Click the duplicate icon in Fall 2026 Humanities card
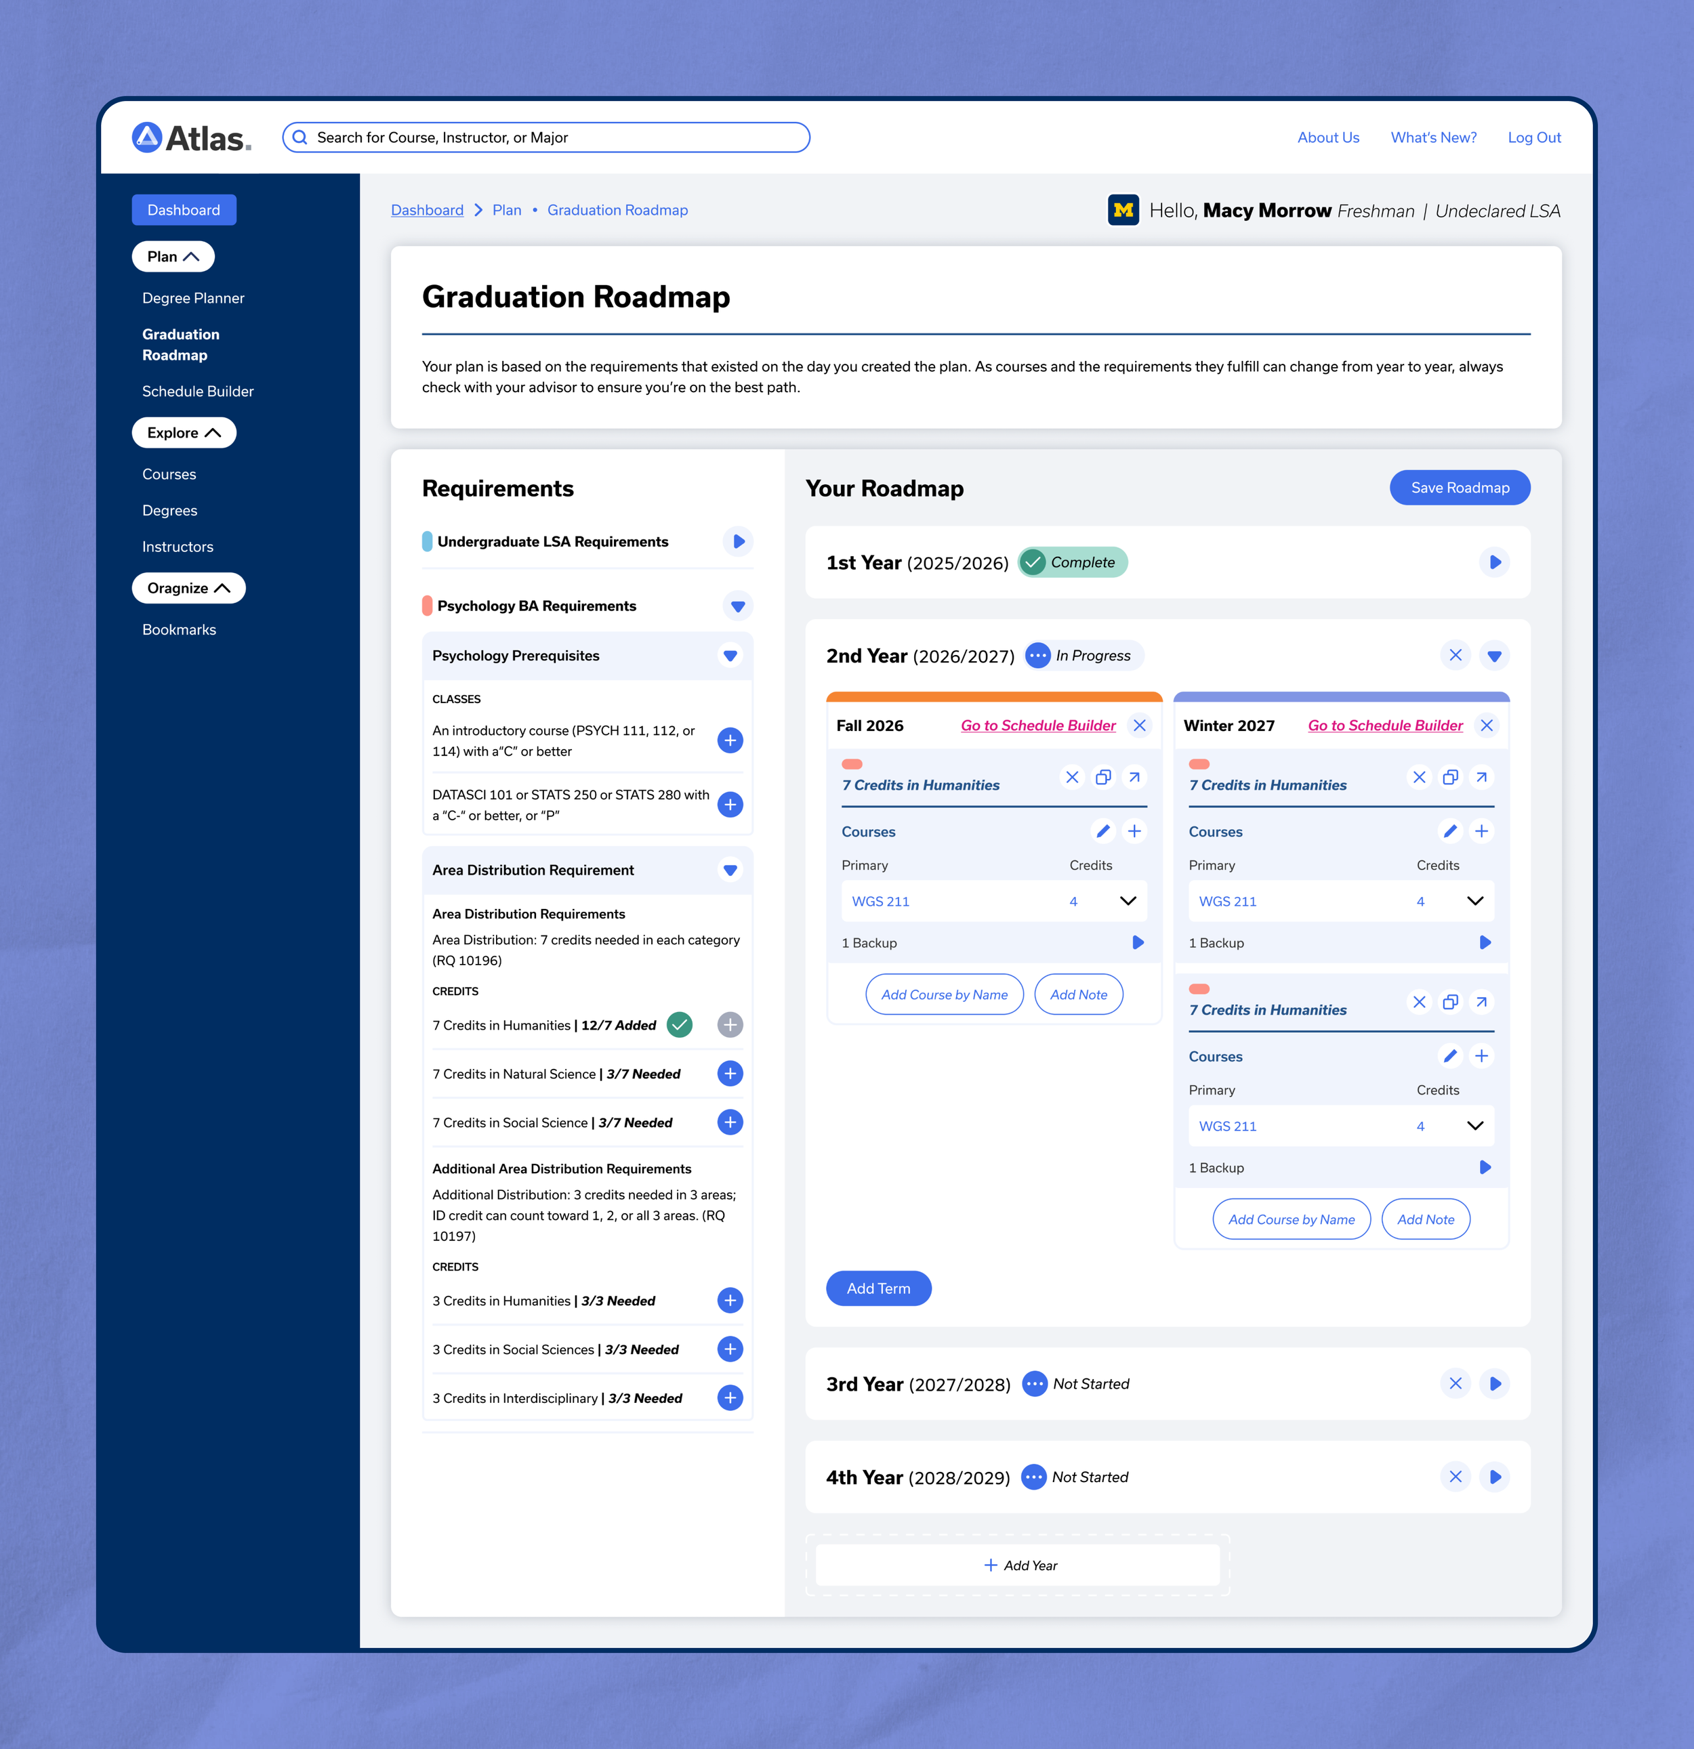The height and width of the screenshot is (1749, 1694). [x=1103, y=777]
